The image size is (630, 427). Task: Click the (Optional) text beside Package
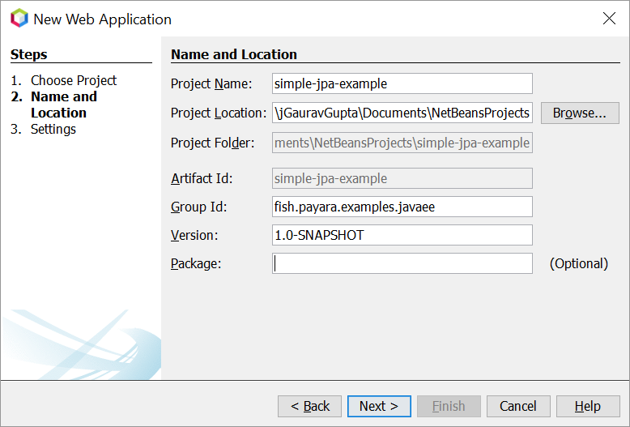pos(578,263)
